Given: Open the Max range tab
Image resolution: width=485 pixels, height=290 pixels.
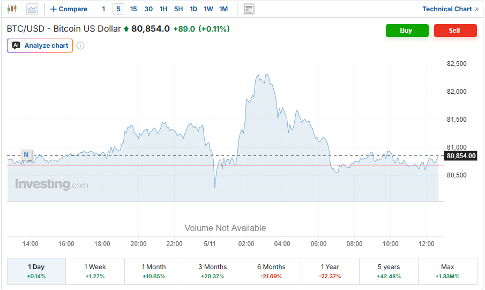Looking at the screenshot, I should pos(447,271).
